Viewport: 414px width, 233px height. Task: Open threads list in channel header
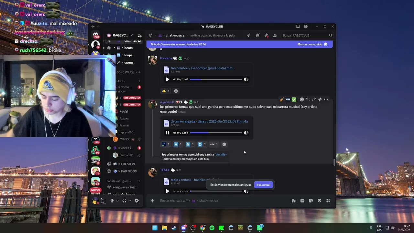249,35
